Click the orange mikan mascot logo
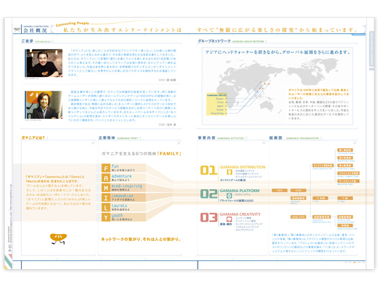The height and width of the screenshot is (284, 379). point(58,239)
